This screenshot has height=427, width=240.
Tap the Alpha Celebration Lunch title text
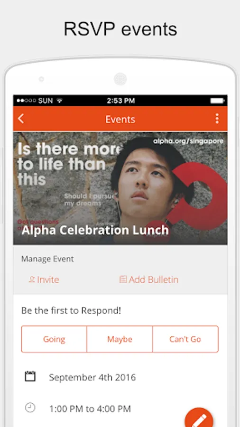click(95, 231)
